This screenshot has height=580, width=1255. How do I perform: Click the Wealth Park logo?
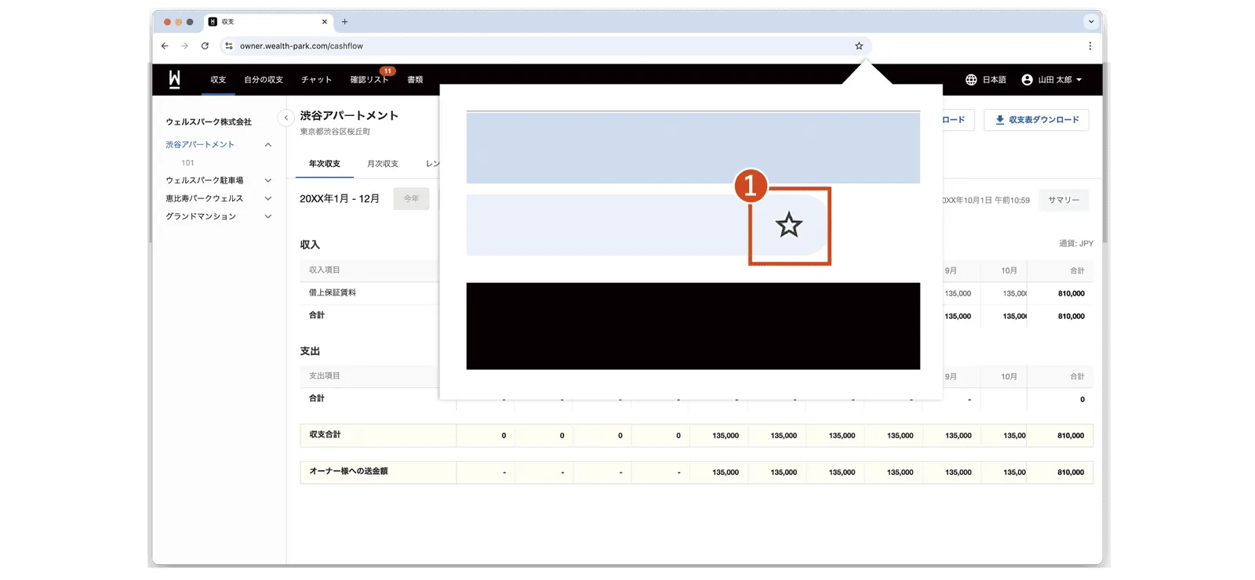click(x=174, y=79)
